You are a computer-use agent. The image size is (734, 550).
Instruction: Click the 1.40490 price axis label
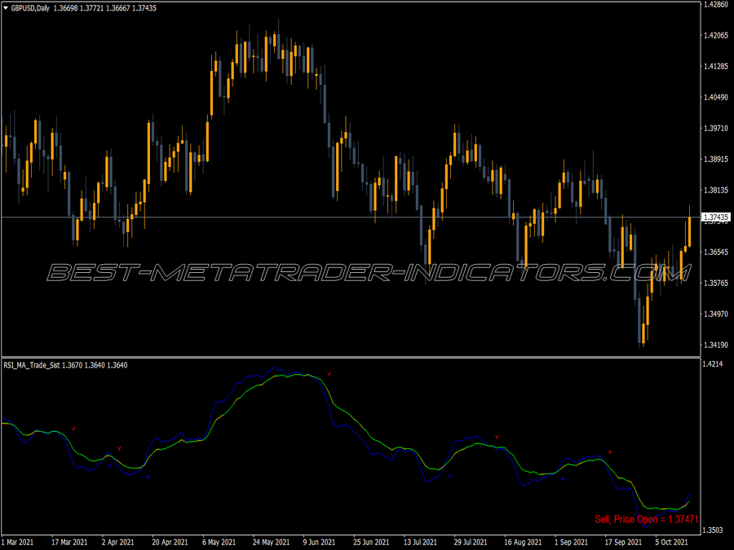point(716,97)
